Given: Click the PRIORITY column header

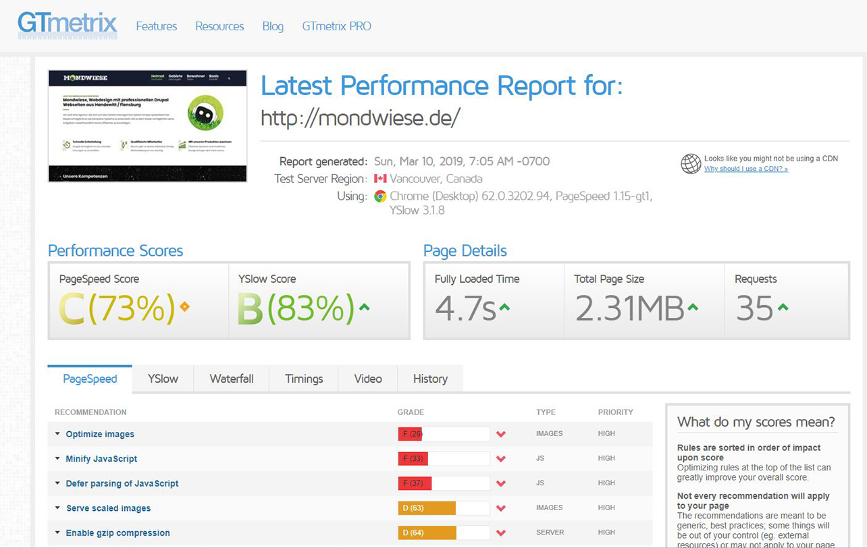Looking at the screenshot, I should [616, 412].
